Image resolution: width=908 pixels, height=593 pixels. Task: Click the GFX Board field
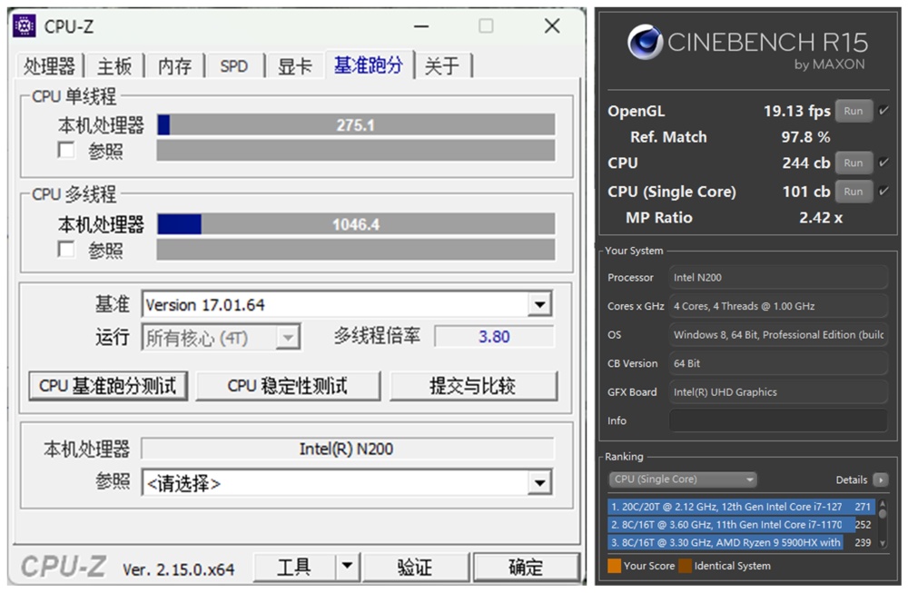[x=778, y=392]
